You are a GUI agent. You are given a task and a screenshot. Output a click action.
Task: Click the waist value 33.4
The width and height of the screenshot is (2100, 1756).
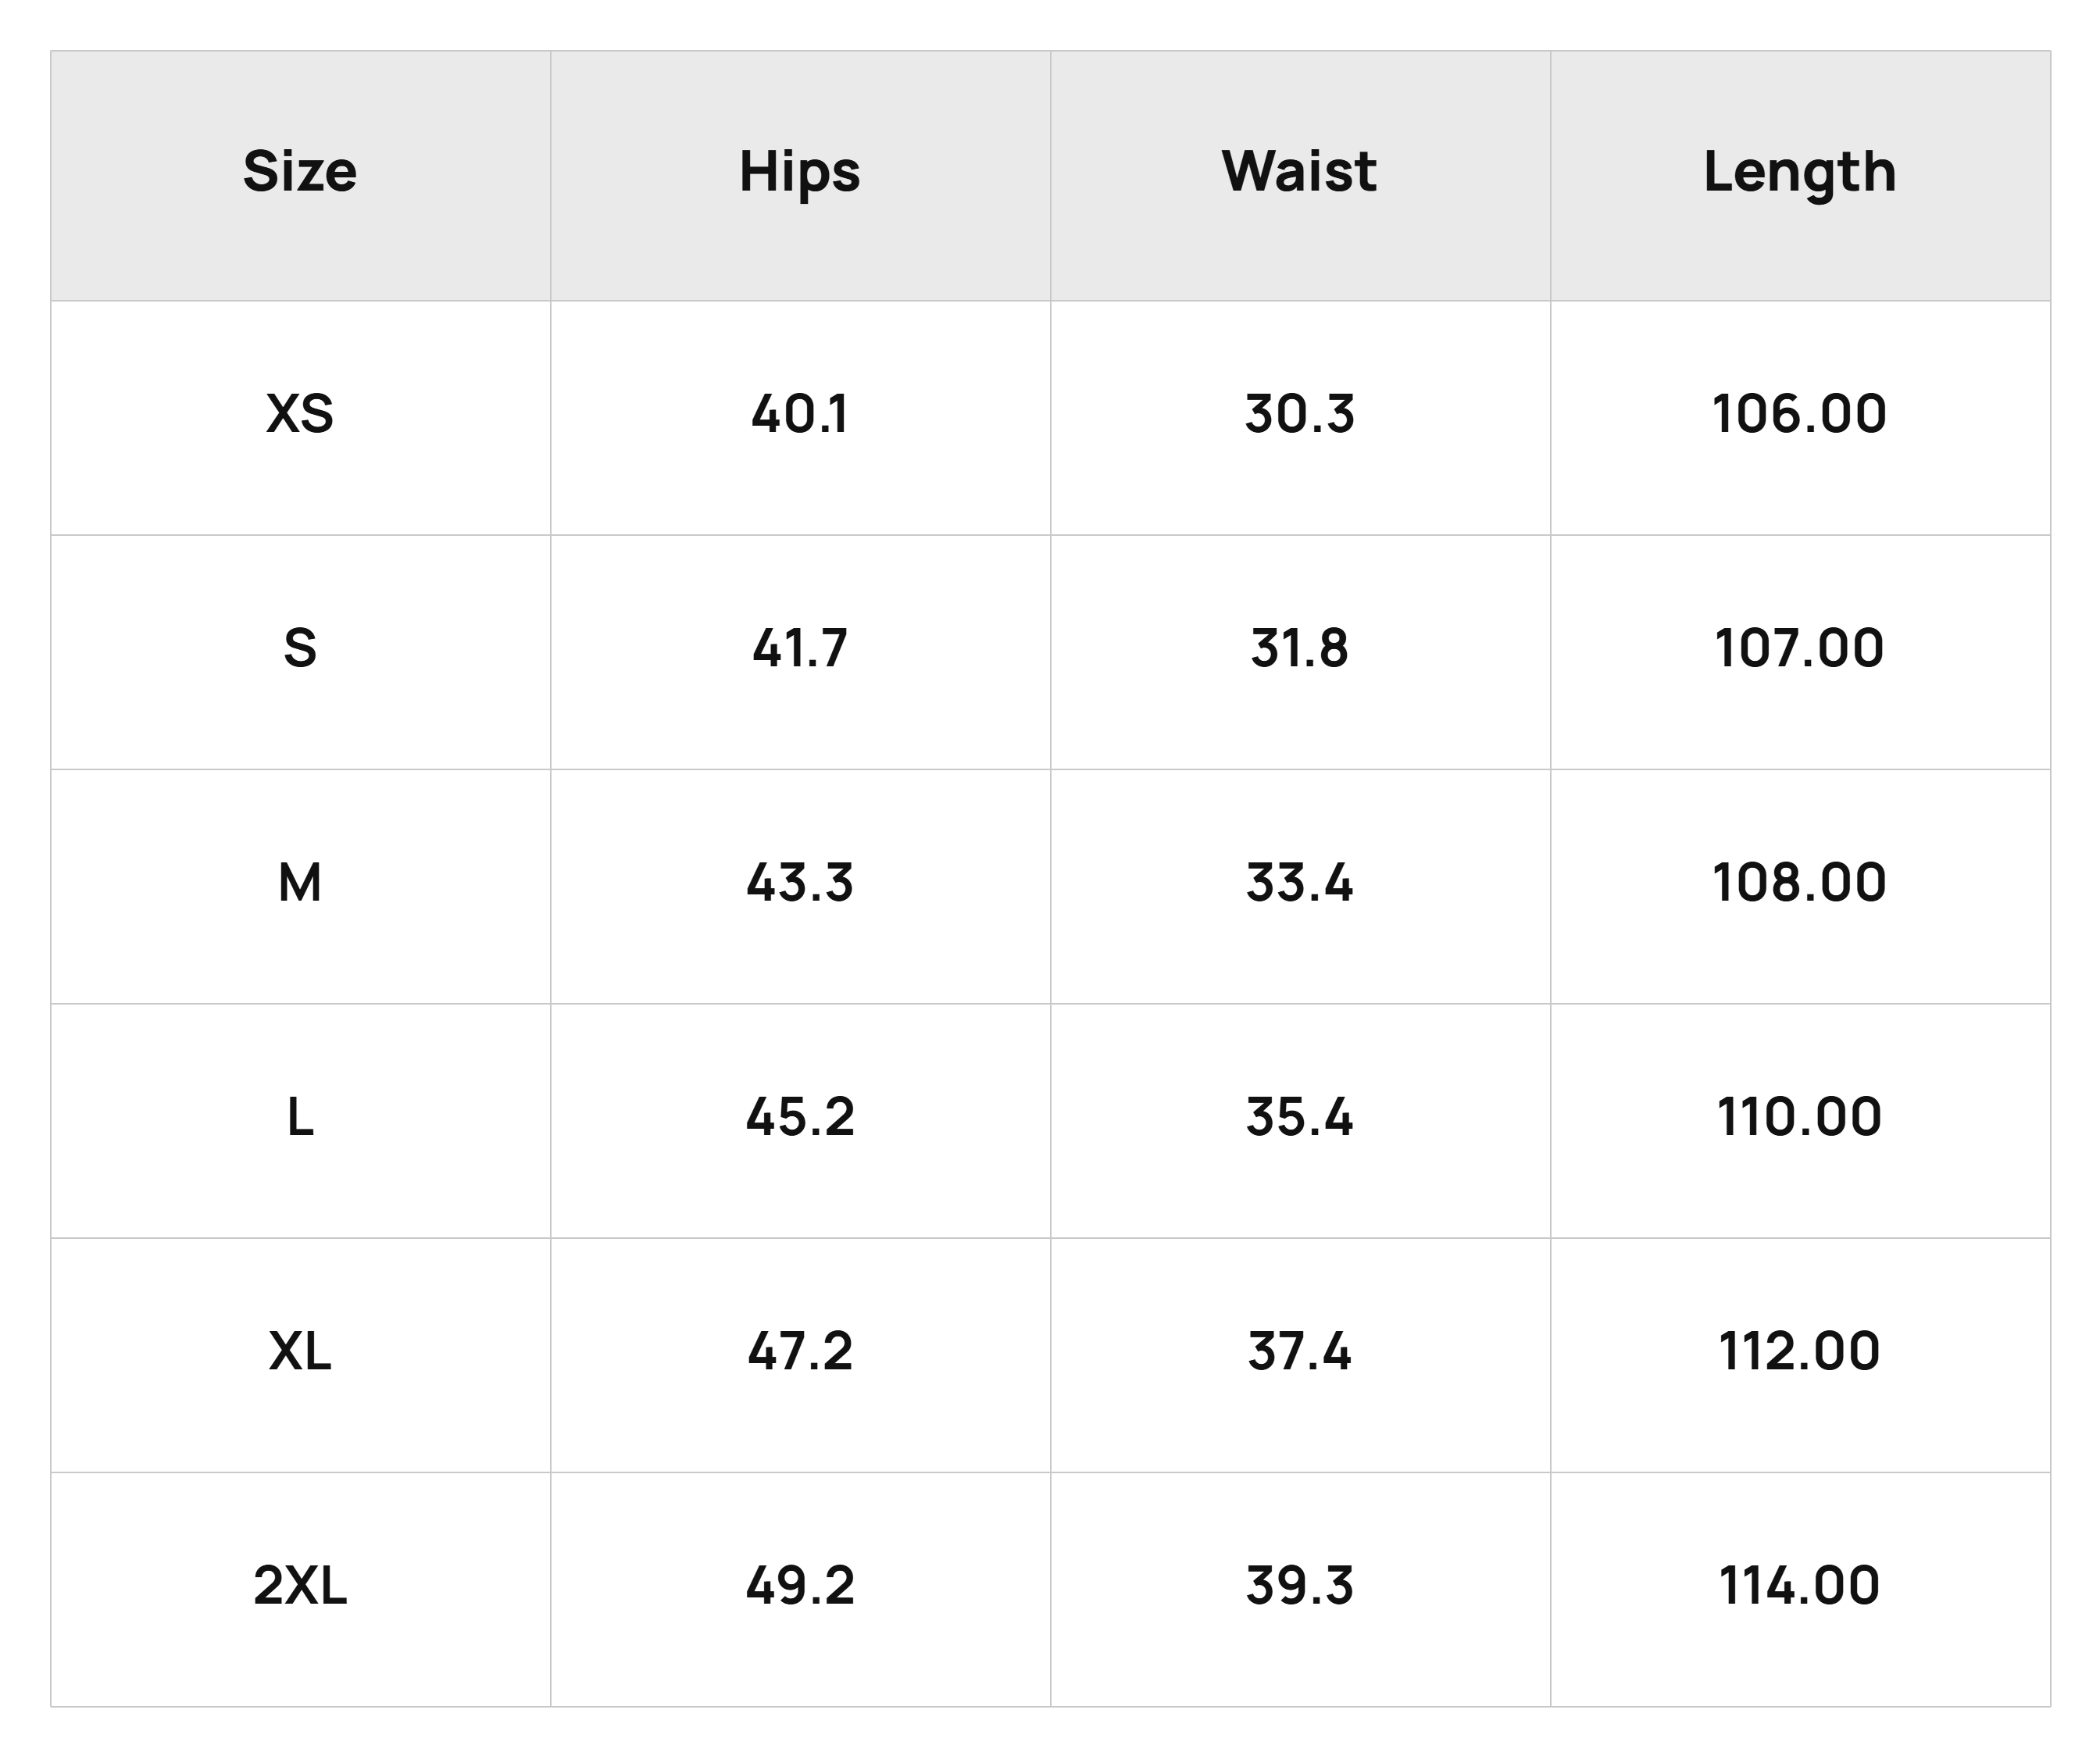[1299, 883]
